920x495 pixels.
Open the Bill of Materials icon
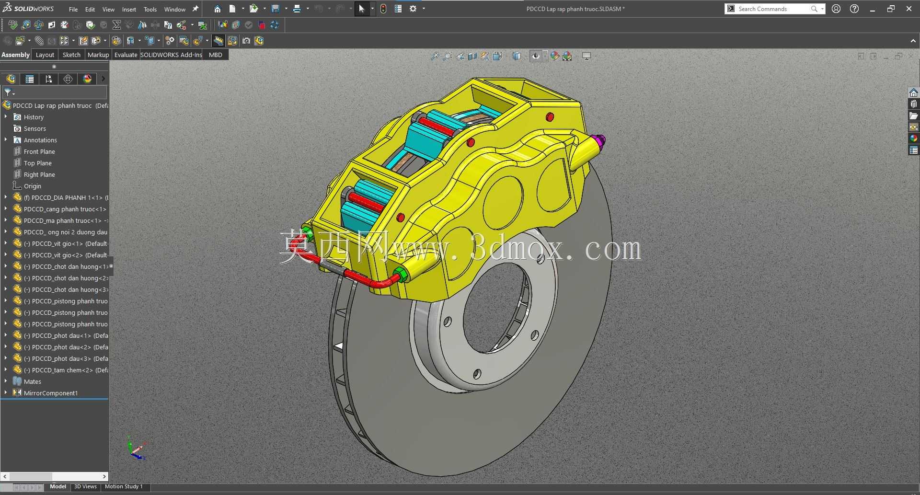point(184,41)
